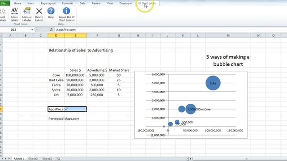This screenshot has width=287, height=161.
Task: Click the '3 ways of making a bubble chart' text
Action: pos(228,61)
